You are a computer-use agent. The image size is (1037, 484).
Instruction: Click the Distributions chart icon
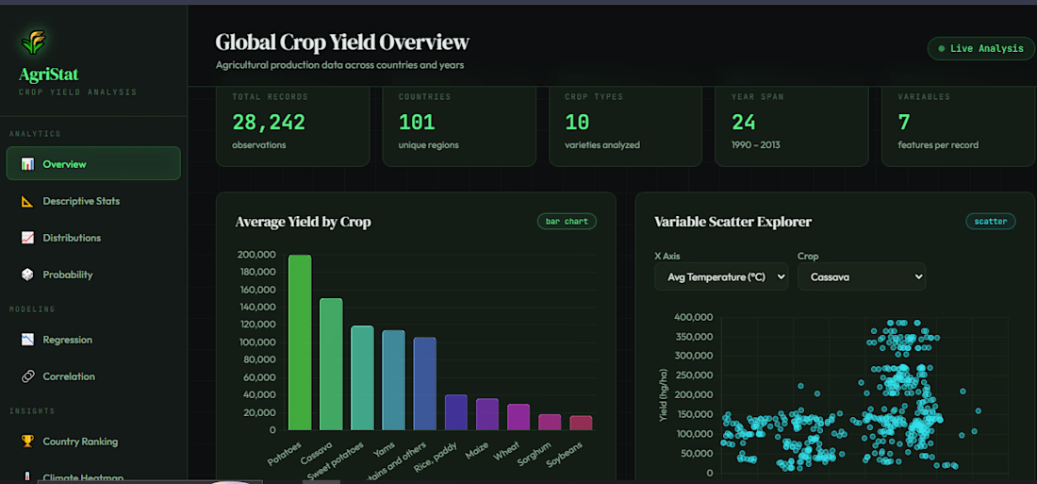27,238
